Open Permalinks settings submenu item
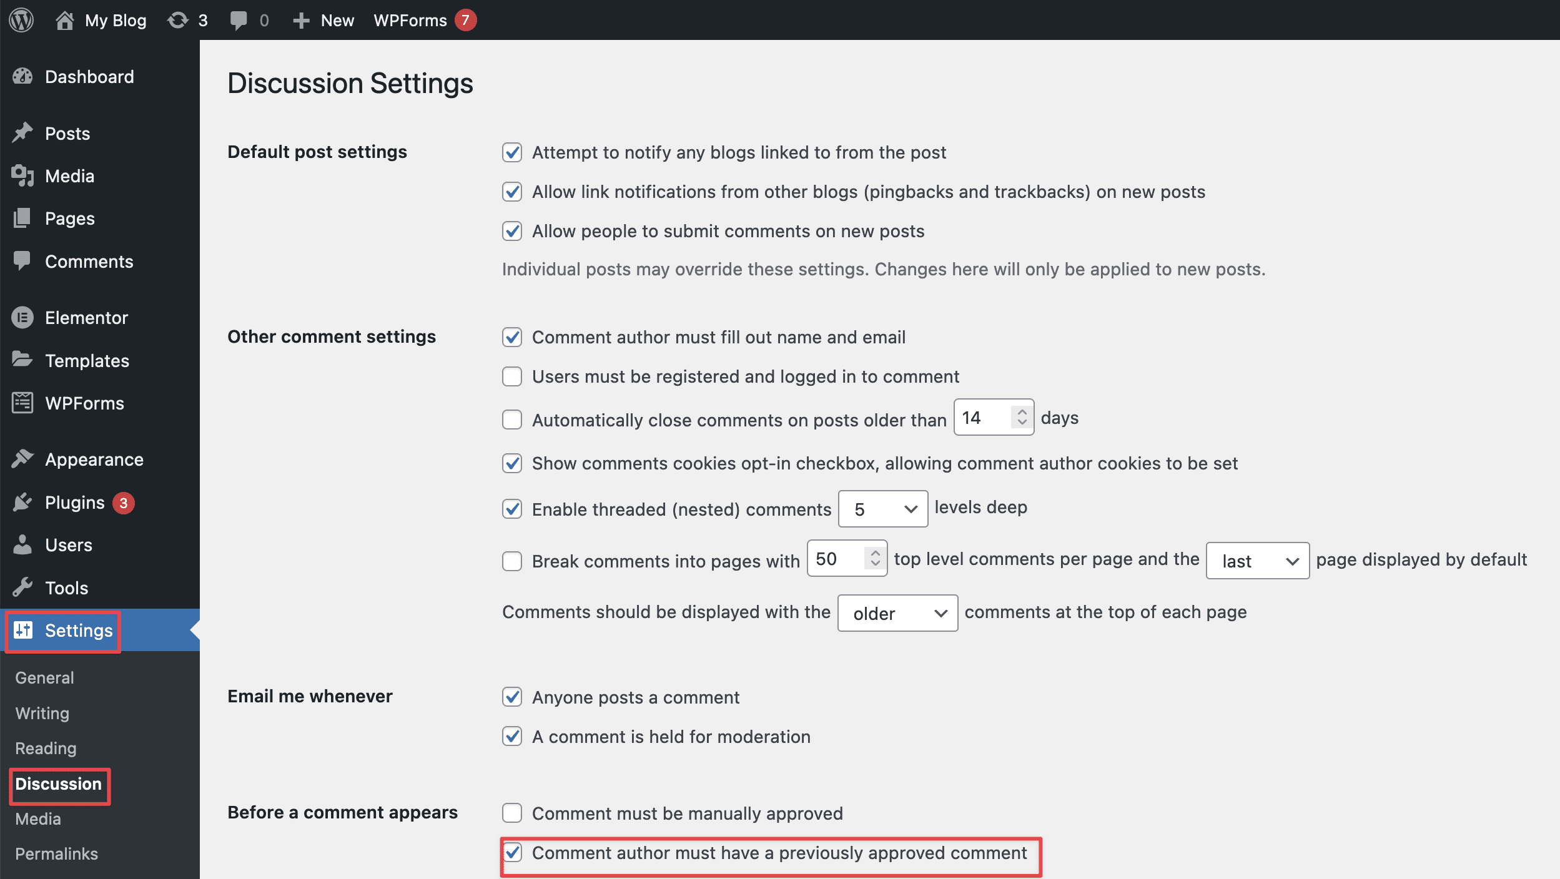The image size is (1560, 879). coord(56,853)
